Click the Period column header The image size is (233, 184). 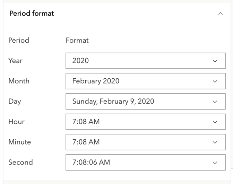[x=19, y=41]
